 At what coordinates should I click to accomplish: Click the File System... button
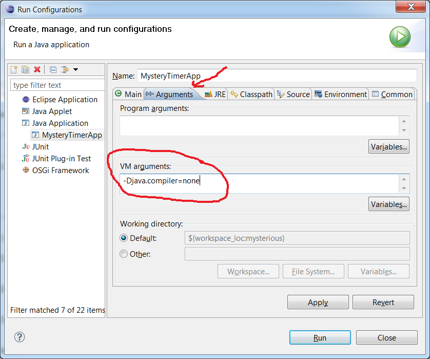(x=314, y=272)
